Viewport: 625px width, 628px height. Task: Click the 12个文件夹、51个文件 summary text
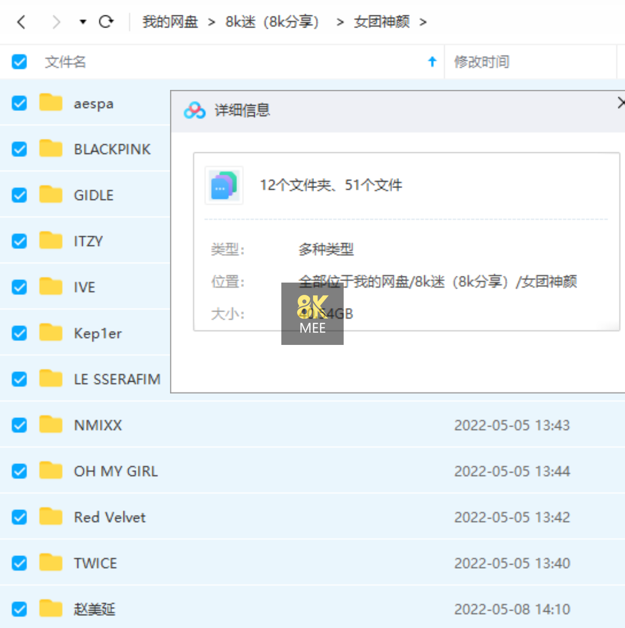(331, 185)
